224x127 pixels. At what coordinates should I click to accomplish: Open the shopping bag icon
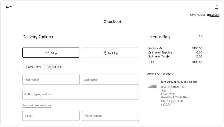tap(217, 7)
